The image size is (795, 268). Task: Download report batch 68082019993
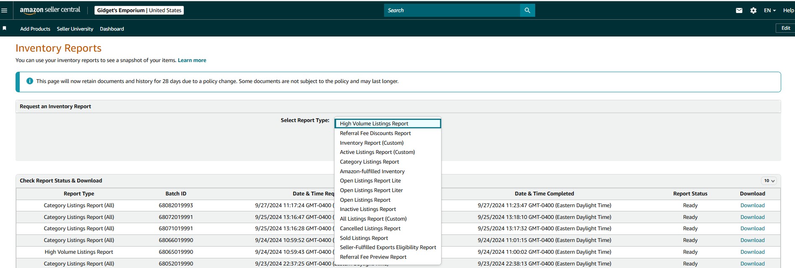[752, 205]
